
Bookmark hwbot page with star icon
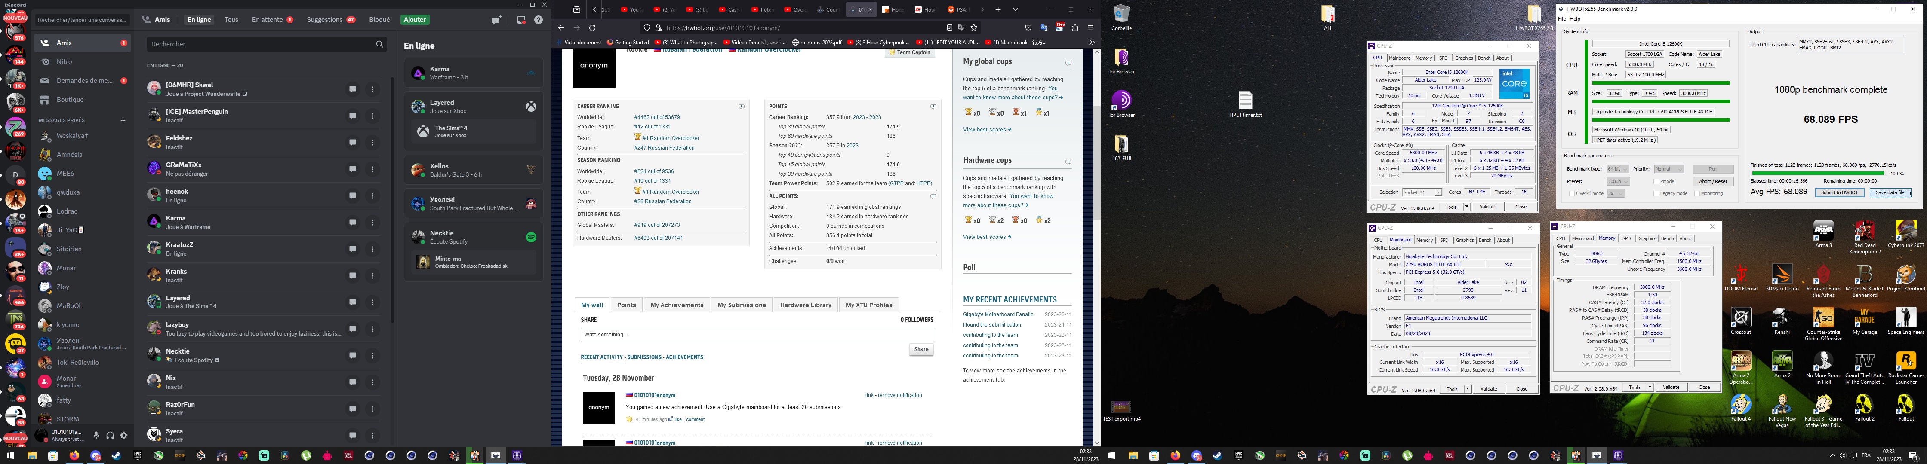coord(974,27)
